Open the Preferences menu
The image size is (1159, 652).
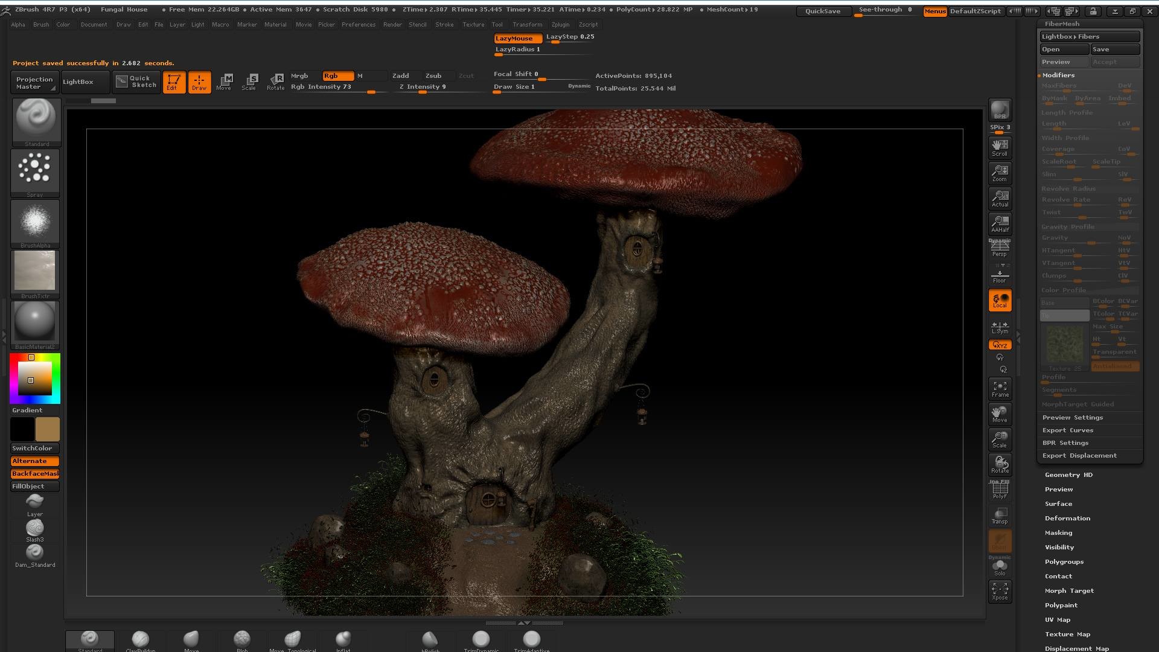[359, 25]
